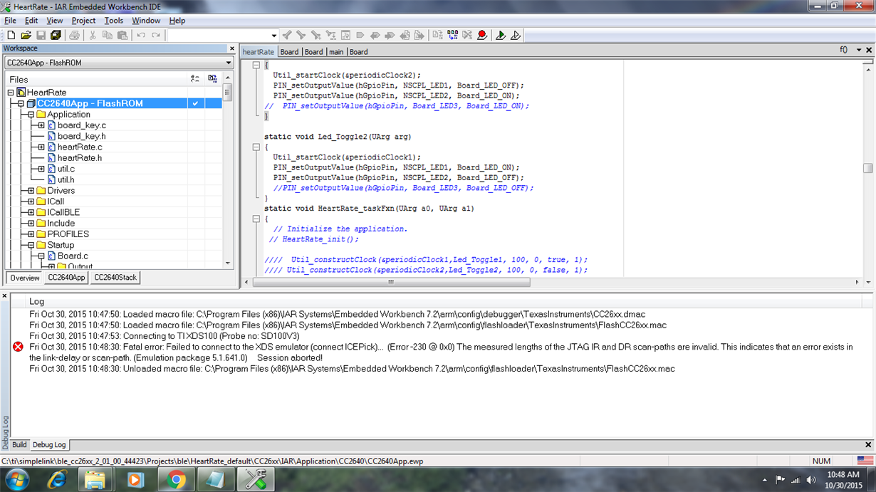This screenshot has height=492, width=876.
Task: Open the Window menu
Action: [x=146, y=21]
